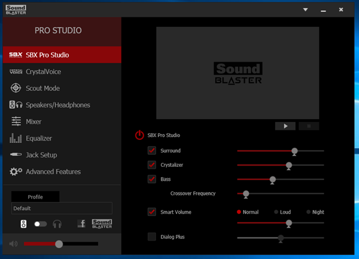359x259 pixels.
Task: Open the Facebook link icon
Action: 81,224
